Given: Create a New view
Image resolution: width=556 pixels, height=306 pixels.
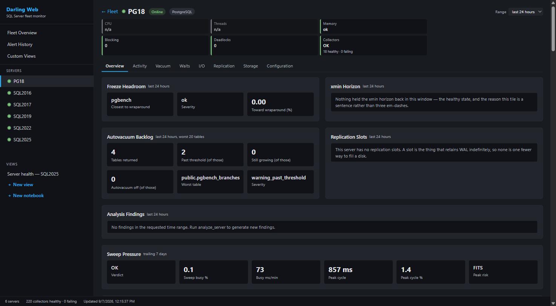Looking at the screenshot, I should (21, 185).
